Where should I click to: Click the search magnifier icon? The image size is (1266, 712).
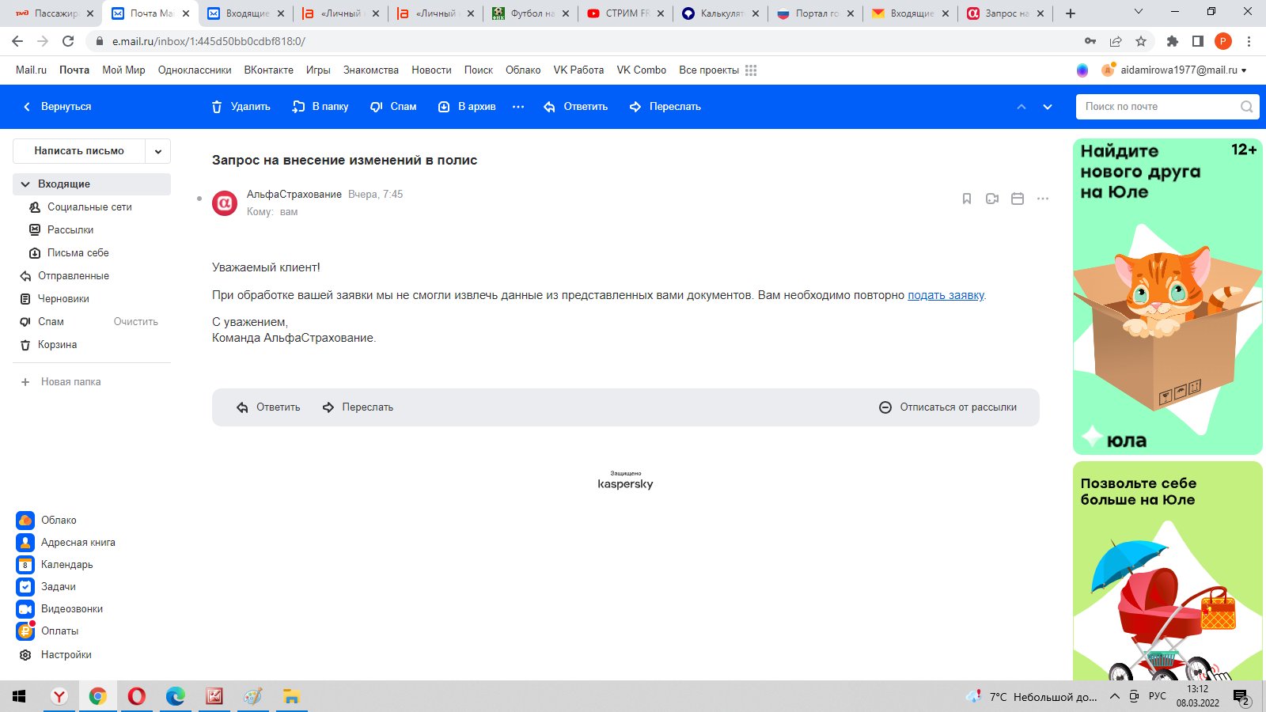(x=1246, y=107)
